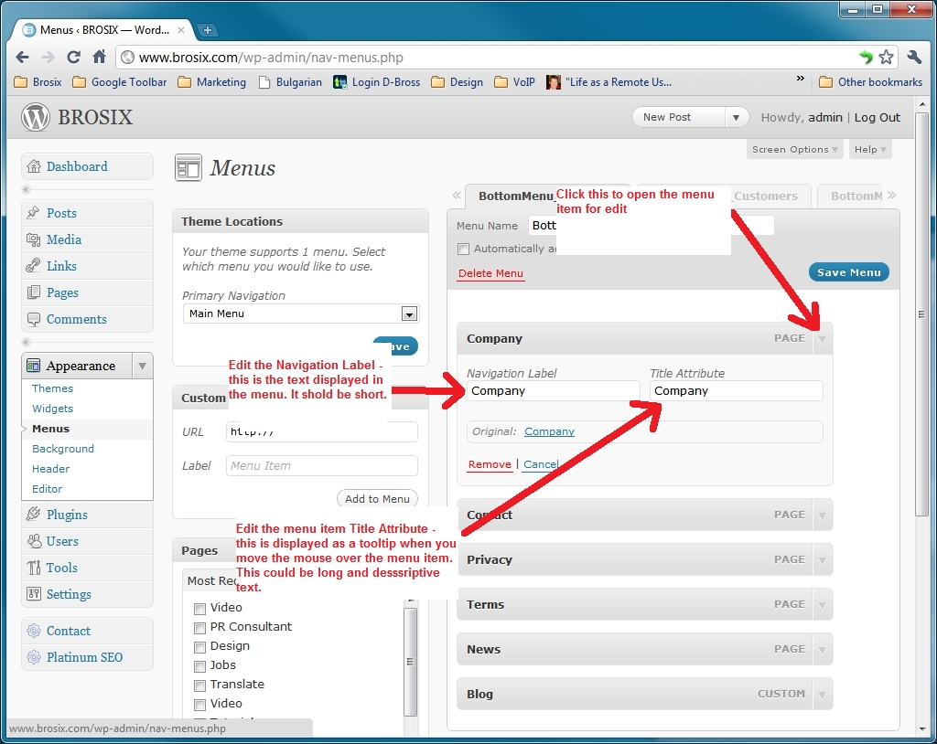Viewport: 937px width, 744px height.
Task: Tick the Jobs page checkbox
Action: [x=199, y=665]
